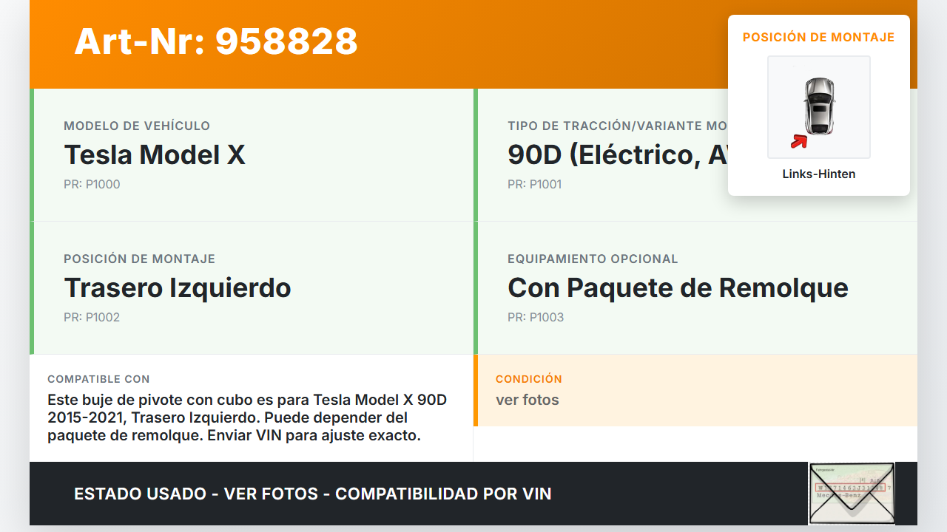The image size is (947, 532).
Task: Click the COMPATIBLE CON description text
Action: [248, 417]
